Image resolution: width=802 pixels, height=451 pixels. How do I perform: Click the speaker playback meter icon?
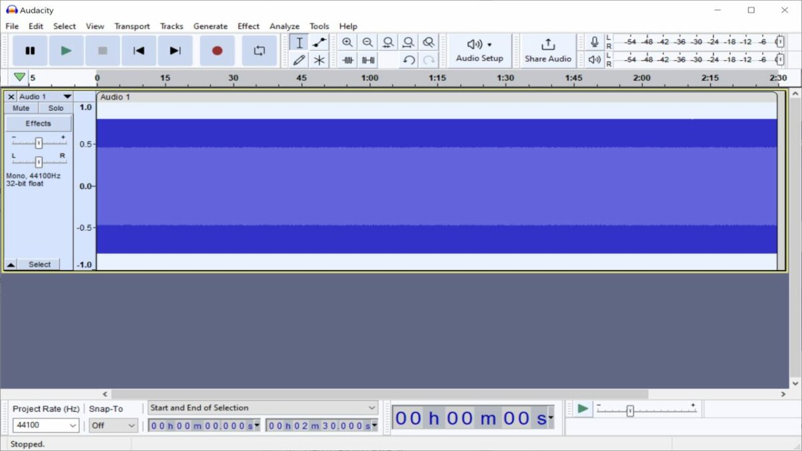pos(594,59)
